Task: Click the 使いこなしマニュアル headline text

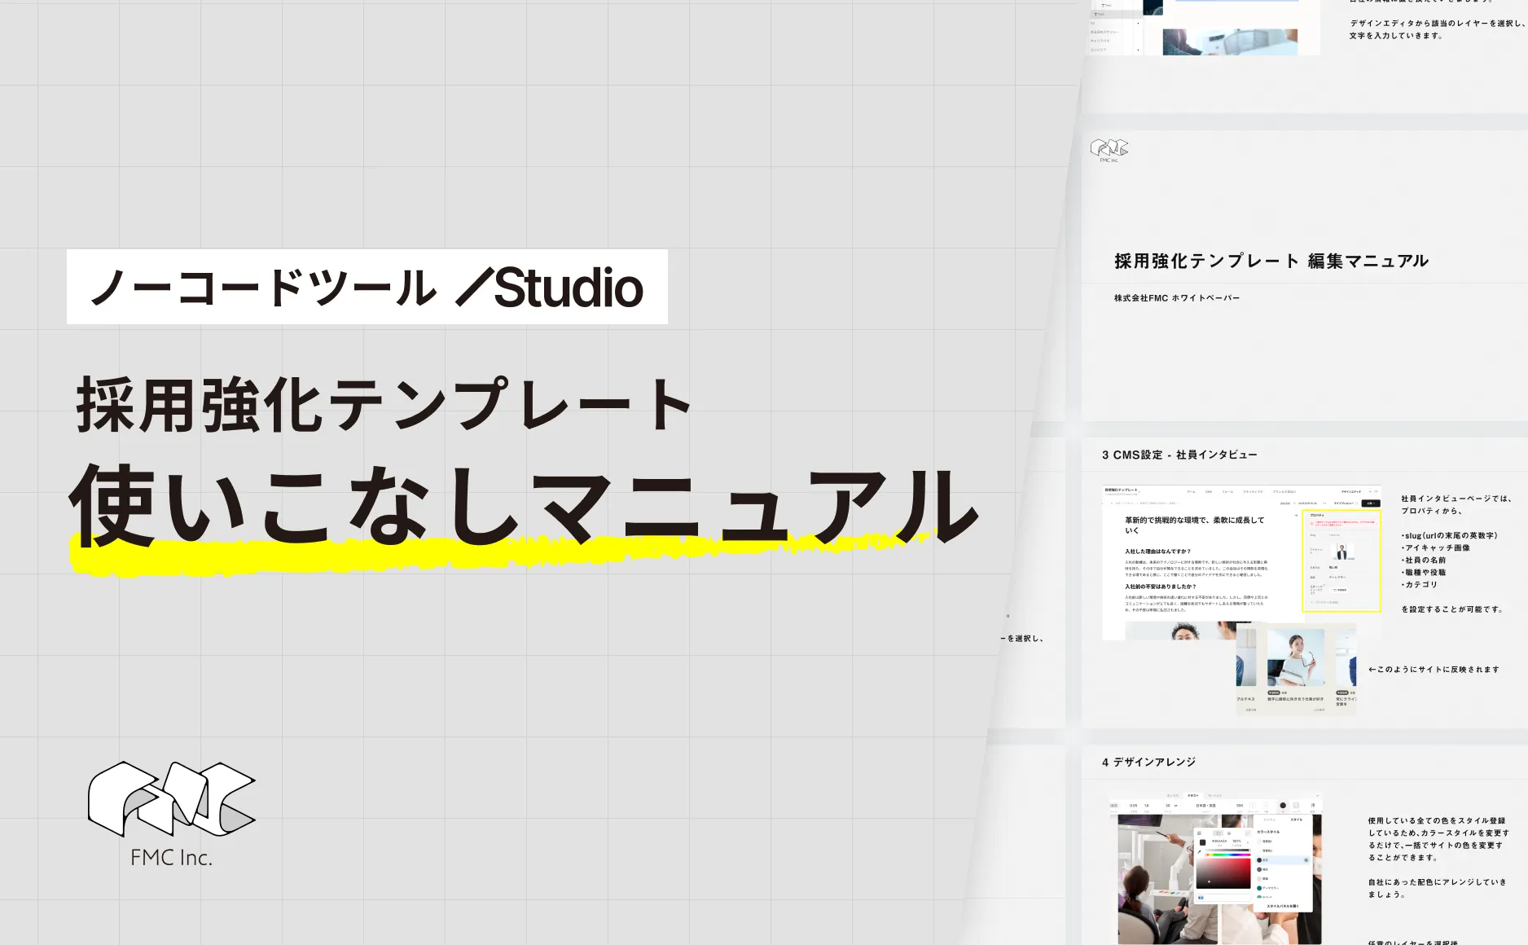Action: point(523,506)
